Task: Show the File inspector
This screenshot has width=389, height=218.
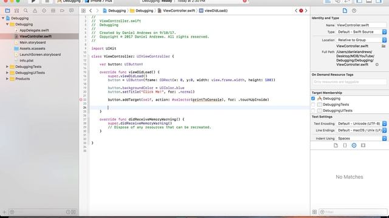Action: pyautogui.click(x=345, y=11)
